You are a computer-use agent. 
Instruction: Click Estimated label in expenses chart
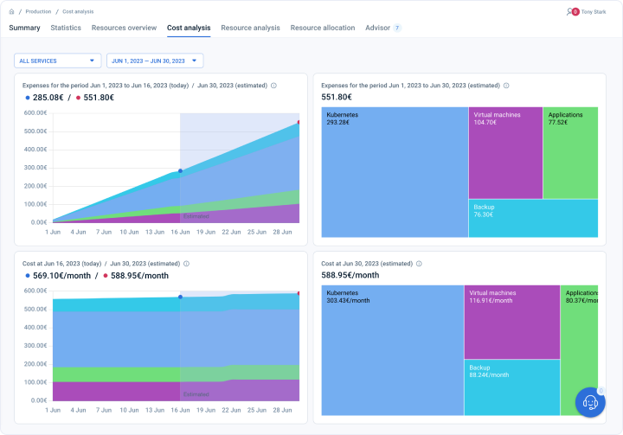click(x=196, y=216)
